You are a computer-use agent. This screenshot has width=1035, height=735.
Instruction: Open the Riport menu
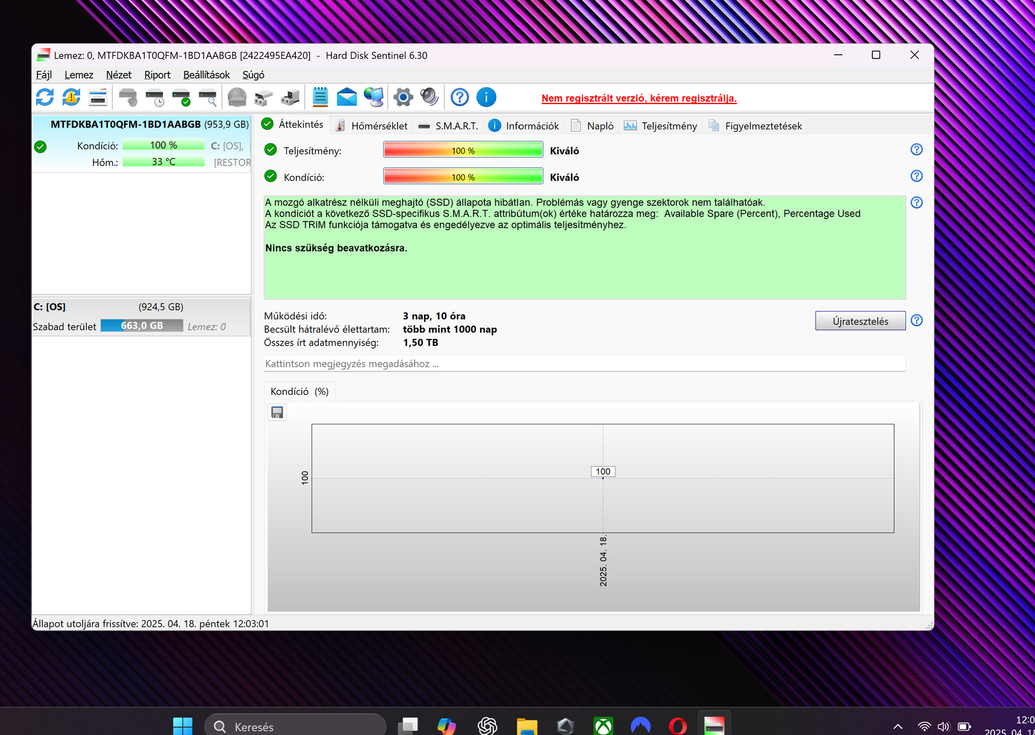[x=157, y=75]
